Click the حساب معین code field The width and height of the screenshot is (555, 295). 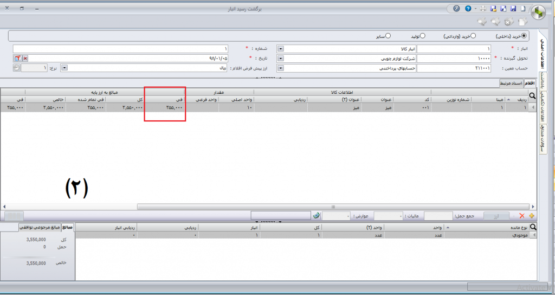coord(454,68)
